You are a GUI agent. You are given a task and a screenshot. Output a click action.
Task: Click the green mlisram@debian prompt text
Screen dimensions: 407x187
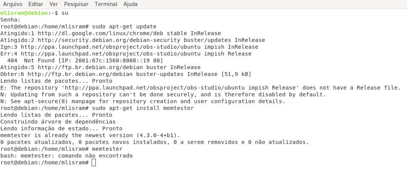[x=24, y=13]
